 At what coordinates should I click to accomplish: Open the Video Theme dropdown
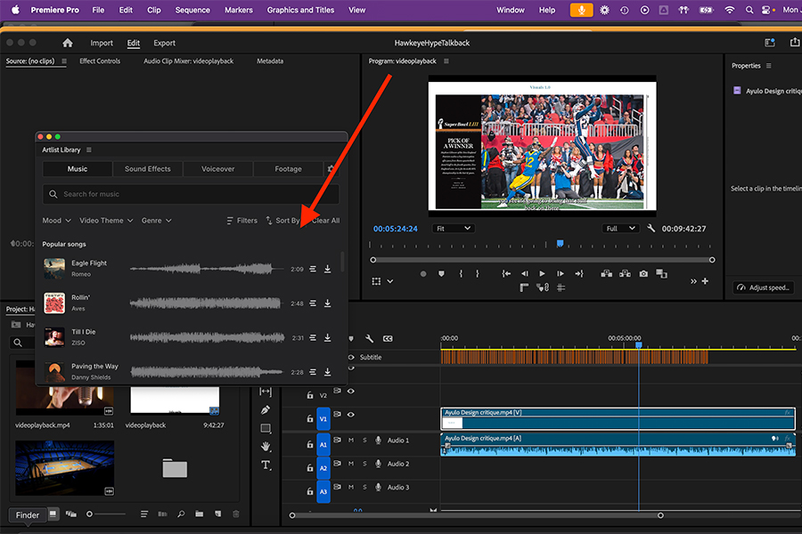pyautogui.click(x=106, y=220)
